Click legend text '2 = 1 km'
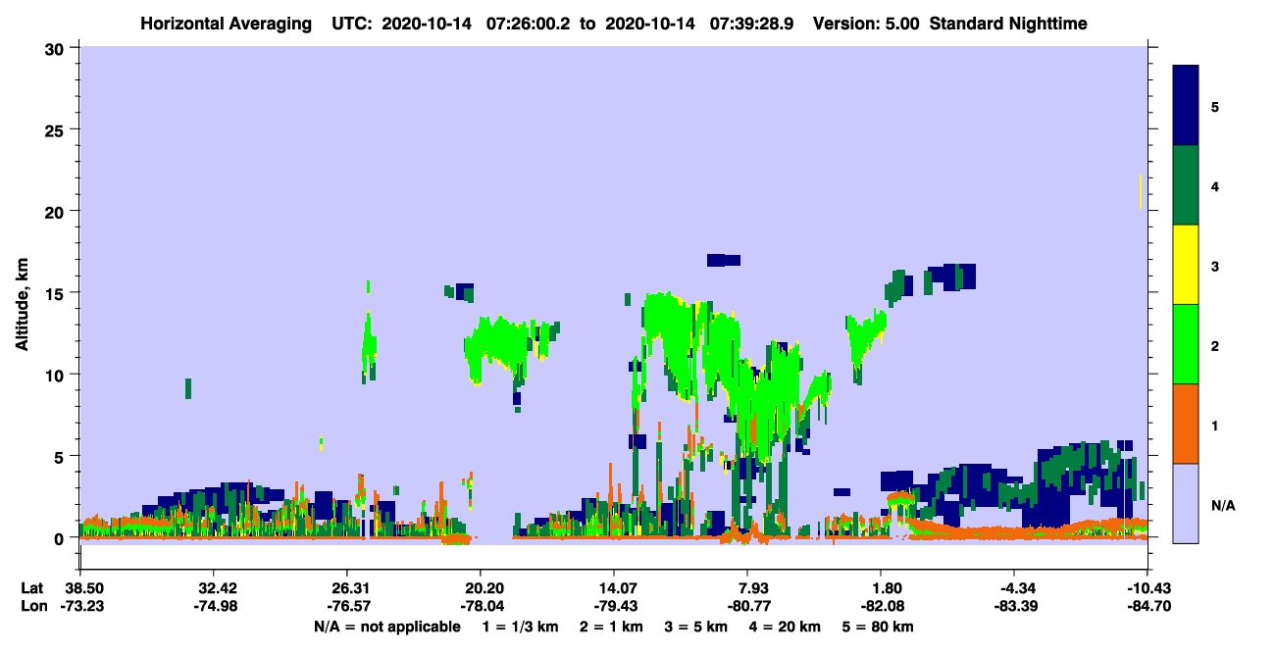Screen dimensions: 1275x654 (x=613, y=627)
